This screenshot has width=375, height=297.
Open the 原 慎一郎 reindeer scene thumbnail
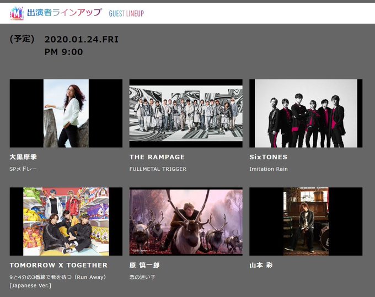tap(186, 222)
